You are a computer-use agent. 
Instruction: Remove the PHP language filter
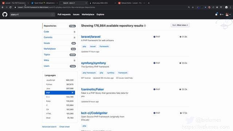tap(72, 92)
